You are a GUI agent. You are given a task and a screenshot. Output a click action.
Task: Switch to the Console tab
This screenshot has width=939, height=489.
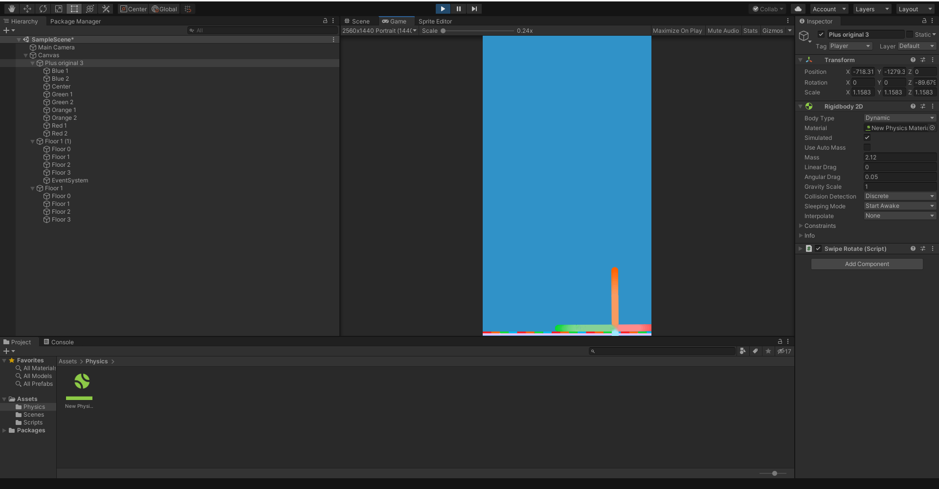pos(59,342)
